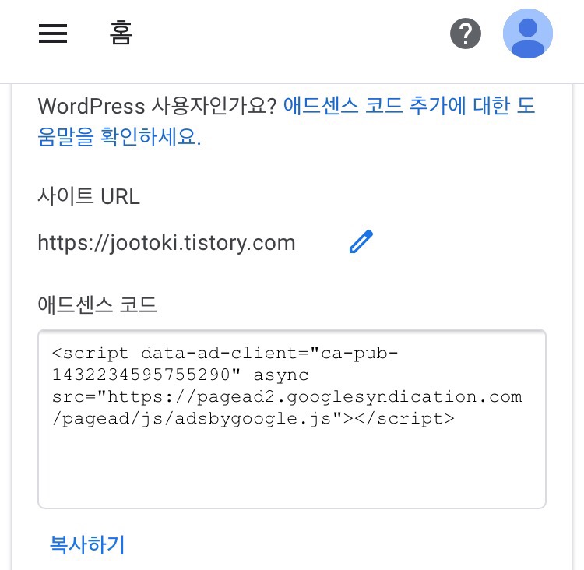Click the WordPress 사용자인가요? text

(x=157, y=106)
